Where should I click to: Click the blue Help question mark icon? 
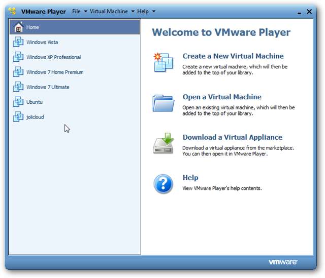164,184
